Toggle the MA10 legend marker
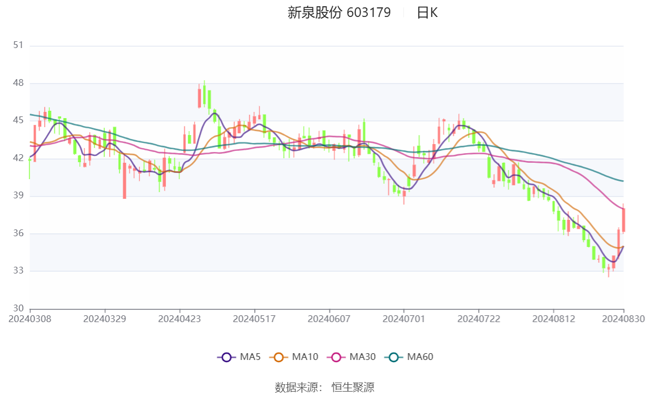Viewport: 649px width, 395px height. (278, 357)
